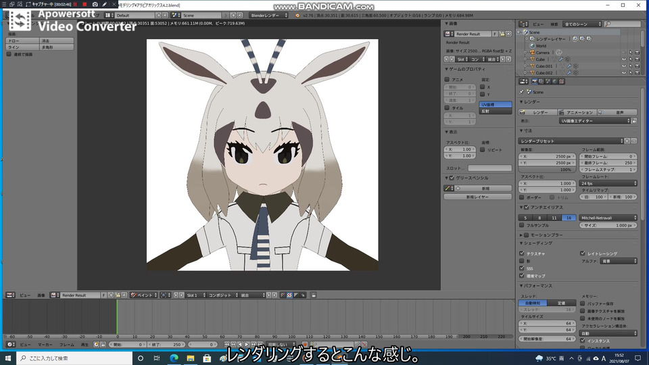Viewport: 649px width, 365px height.
Task: Open the Texture properties tab icon
Action: [561, 82]
